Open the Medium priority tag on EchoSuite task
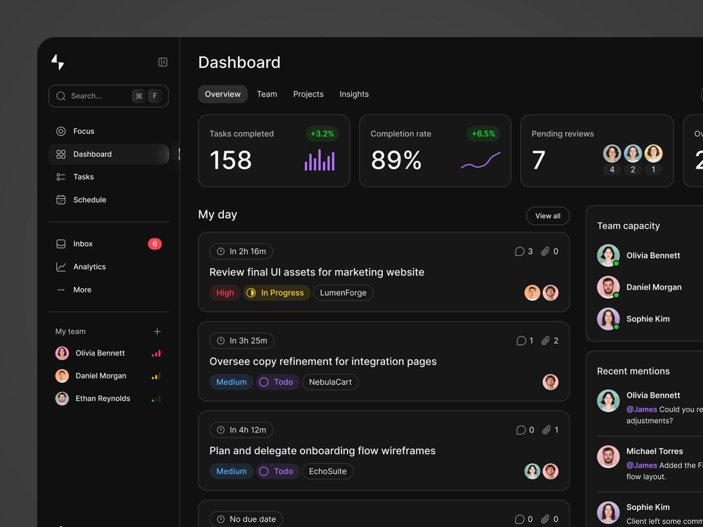The width and height of the screenshot is (703, 527). pyautogui.click(x=231, y=472)
